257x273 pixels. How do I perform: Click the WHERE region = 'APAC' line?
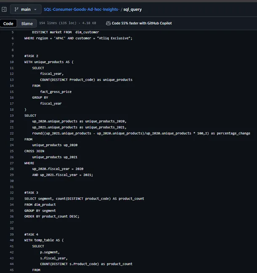[78, 38]
